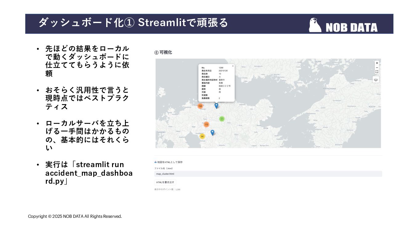Toggle map fullscreen view
The height and width of the screenshot is (235, 419).
[x=377, y=72]
